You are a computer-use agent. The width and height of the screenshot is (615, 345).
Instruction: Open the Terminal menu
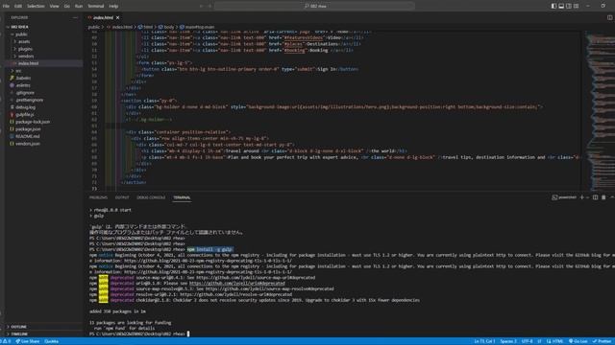click(96, 6)
